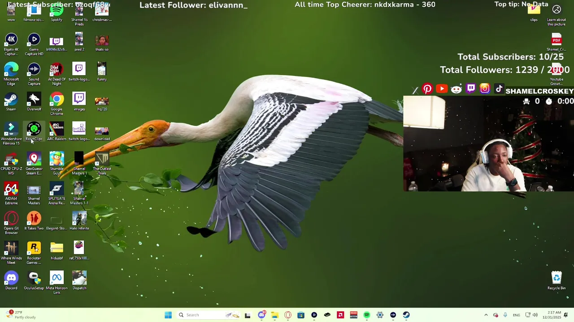Open Steam from the taskbar

click(406, 315)
